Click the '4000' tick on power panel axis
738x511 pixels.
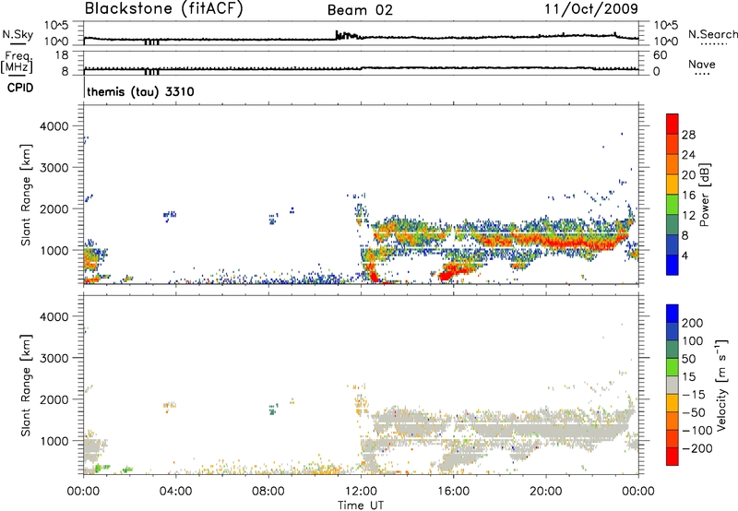(x=54, y=126)
